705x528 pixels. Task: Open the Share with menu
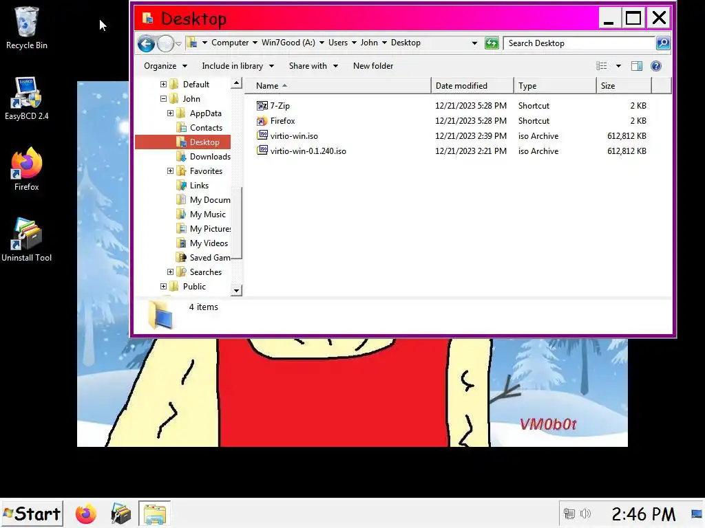click(313, 66)
